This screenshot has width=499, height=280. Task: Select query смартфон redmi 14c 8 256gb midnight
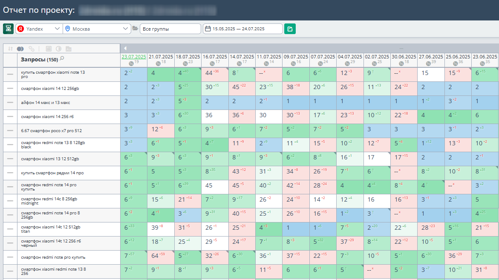tap(49, 201)
